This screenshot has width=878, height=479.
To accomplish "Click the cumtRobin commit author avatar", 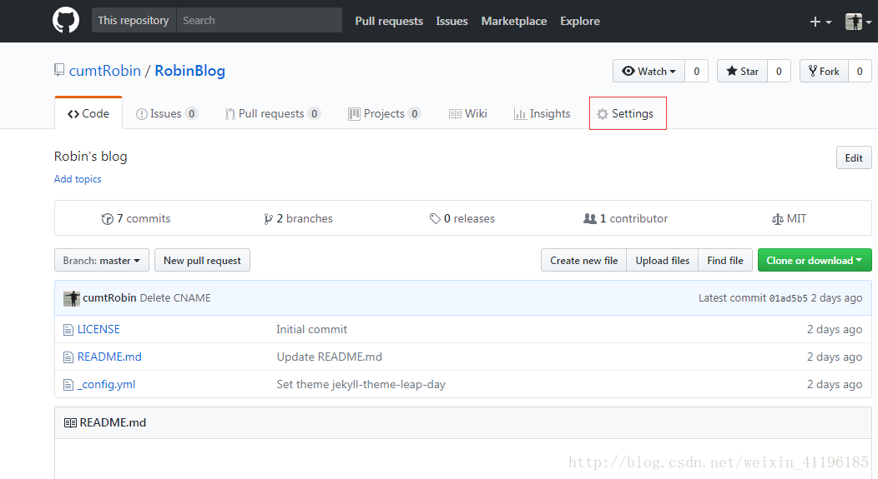I will click(72, 298).
